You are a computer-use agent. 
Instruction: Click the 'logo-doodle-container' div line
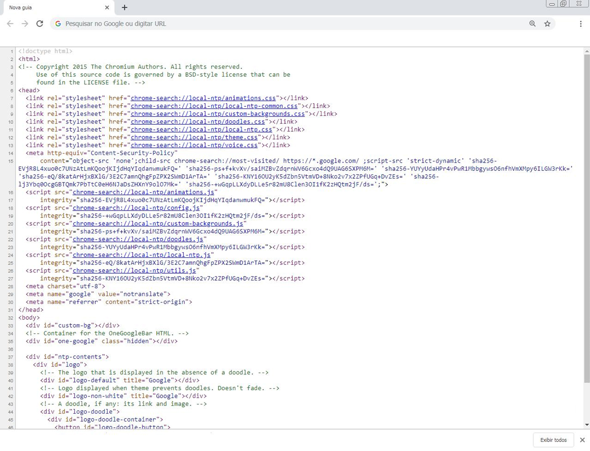[x=105, y=419]
